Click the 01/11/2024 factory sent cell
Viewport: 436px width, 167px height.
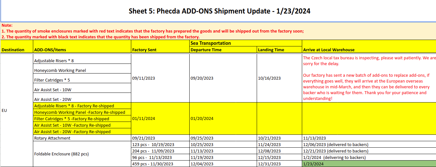[x=160, y=119]
